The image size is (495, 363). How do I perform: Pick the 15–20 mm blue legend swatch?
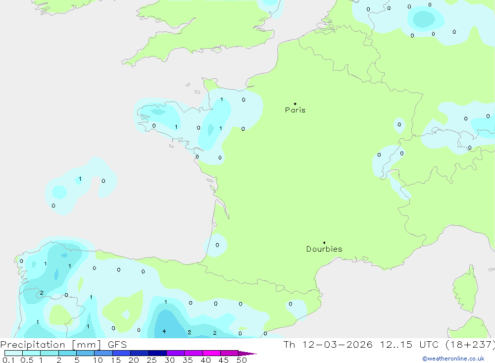pyautogui.click(x=122, y=353)
